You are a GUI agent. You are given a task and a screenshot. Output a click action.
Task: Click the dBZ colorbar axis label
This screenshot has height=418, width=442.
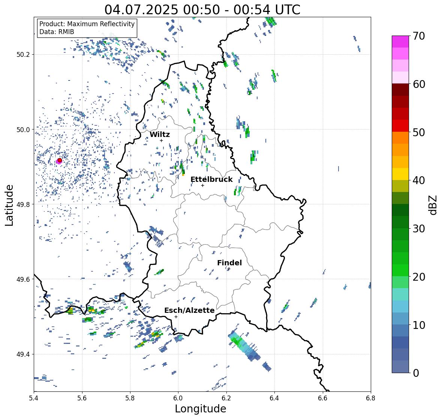(433, 205)
